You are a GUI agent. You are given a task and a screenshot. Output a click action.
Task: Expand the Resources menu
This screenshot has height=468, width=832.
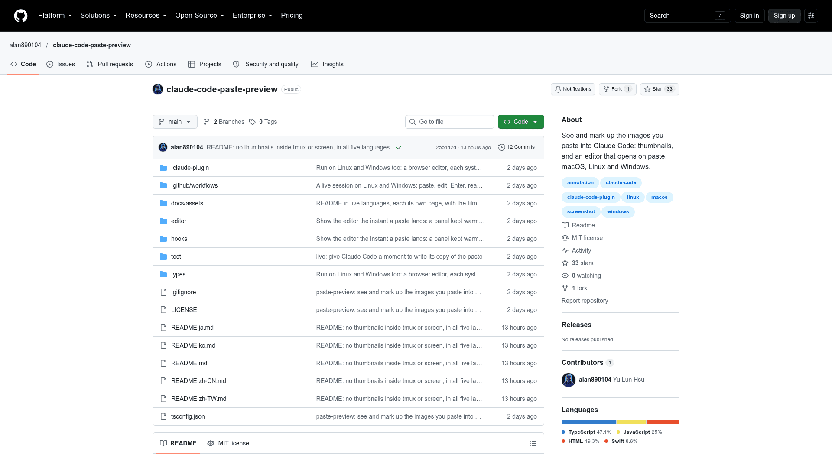click(146, 16)
